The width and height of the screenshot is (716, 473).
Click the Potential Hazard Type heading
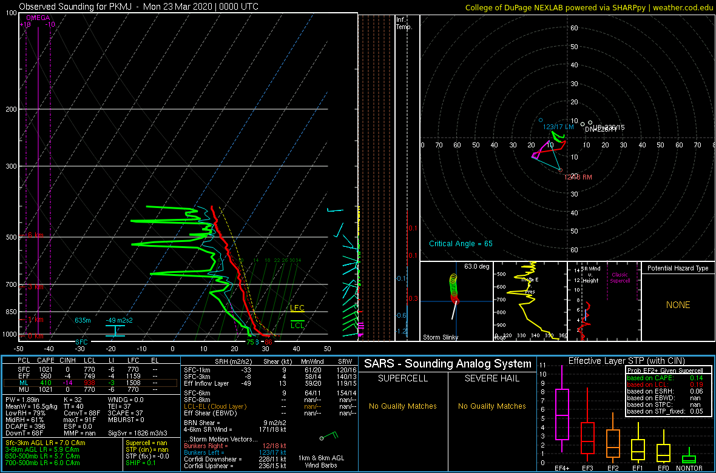point(678,268)
